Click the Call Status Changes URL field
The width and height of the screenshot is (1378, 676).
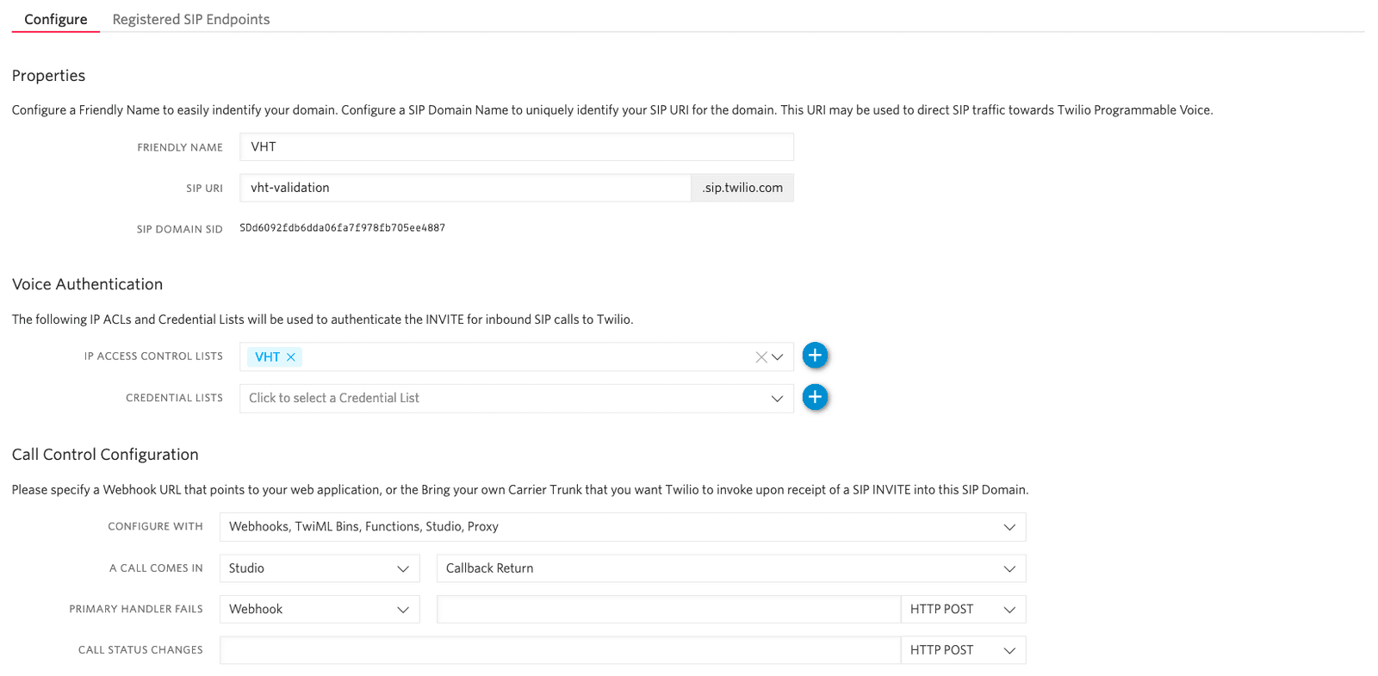(x=560, y=650)
